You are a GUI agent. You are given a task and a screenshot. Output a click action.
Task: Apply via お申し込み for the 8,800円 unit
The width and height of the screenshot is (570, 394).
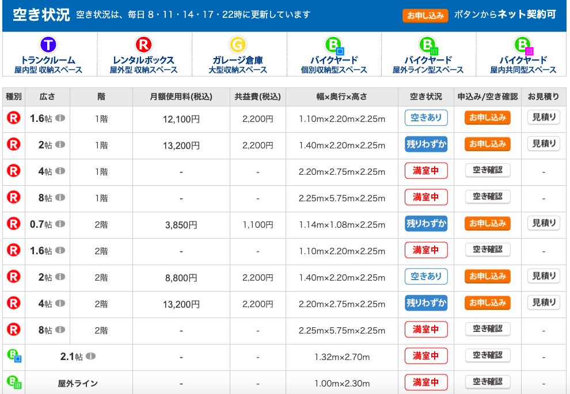point(487,277)
